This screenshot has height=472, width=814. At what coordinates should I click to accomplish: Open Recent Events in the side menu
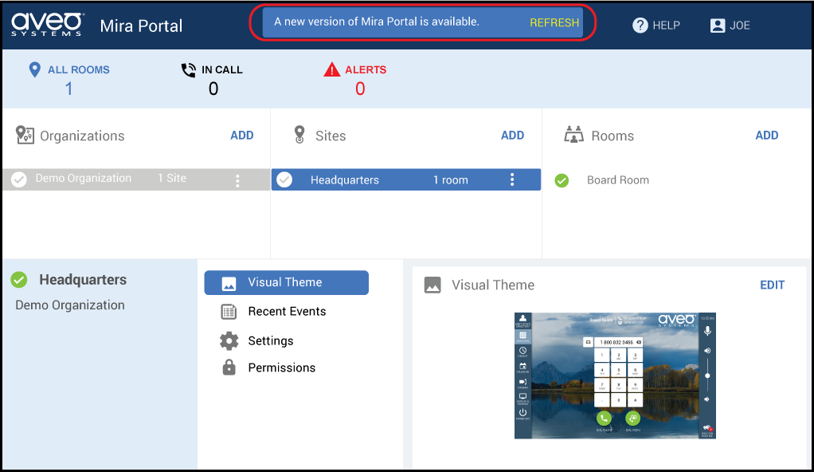pos(286,312)
